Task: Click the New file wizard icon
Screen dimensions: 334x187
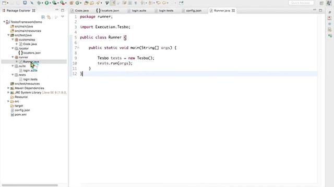Action: pos(4,3)
